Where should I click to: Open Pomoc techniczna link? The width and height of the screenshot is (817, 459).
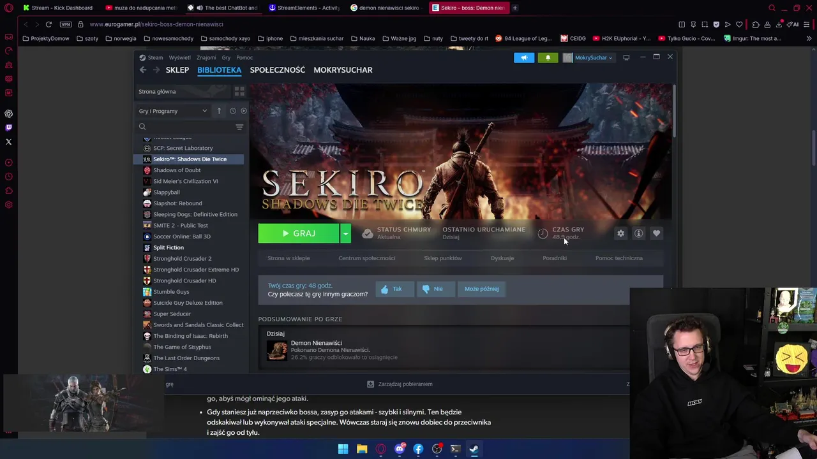619,258
